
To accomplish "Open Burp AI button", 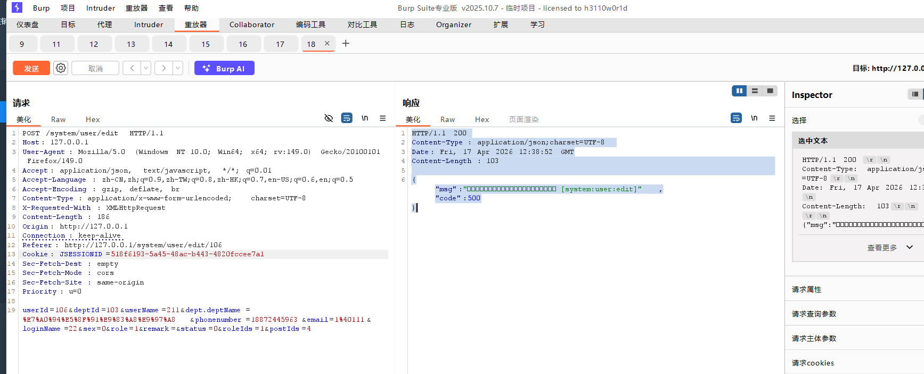I will (x=224, y=68).
